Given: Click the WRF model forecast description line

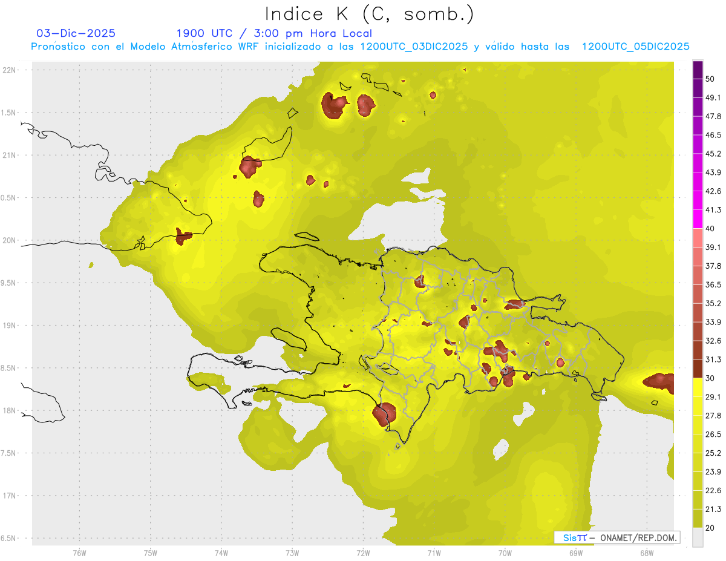Looking at the screenshot, I should [361, 47].
